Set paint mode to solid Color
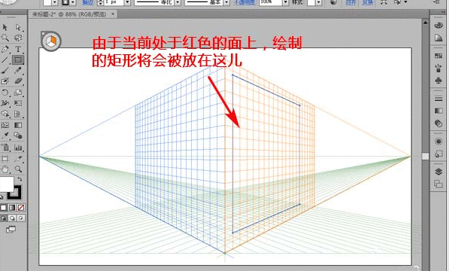This screenshot has height=271, width=450. coord(4,208)
